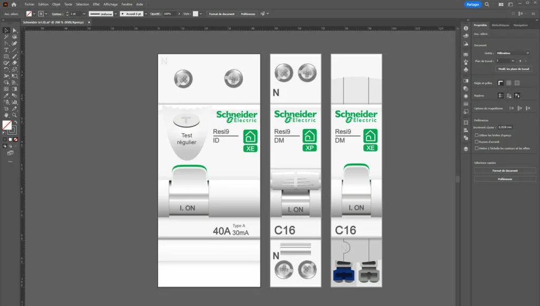Screen dimensions: 540x306
Task: Switch to the Bibliothèques tab
Action: coord(500,25)
